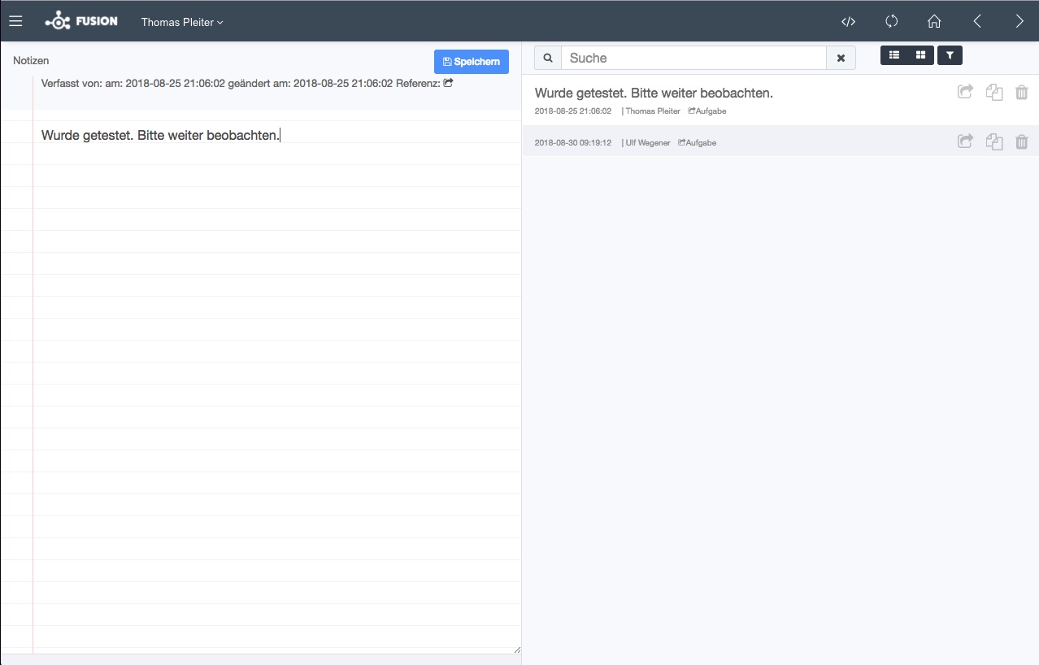The width and height of the screenshot is (1039, 665).
Task: Click the Notizen heading
Action: [31, 60]
